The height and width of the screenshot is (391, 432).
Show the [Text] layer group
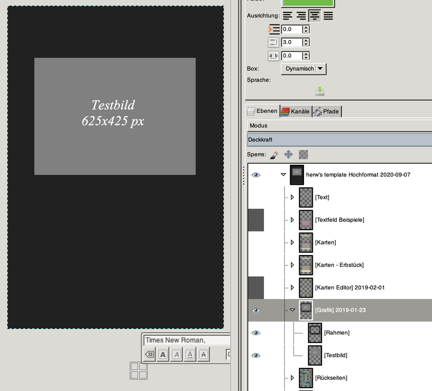pyautogui.click(x=256, y=197)
